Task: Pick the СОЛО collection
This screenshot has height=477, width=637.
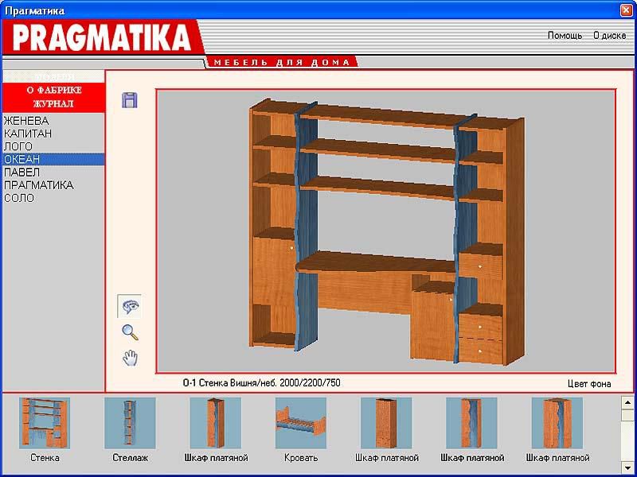Action: 19,198
